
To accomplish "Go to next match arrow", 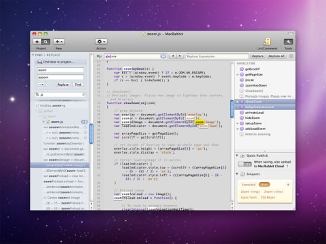I will [x=180, y=56].
